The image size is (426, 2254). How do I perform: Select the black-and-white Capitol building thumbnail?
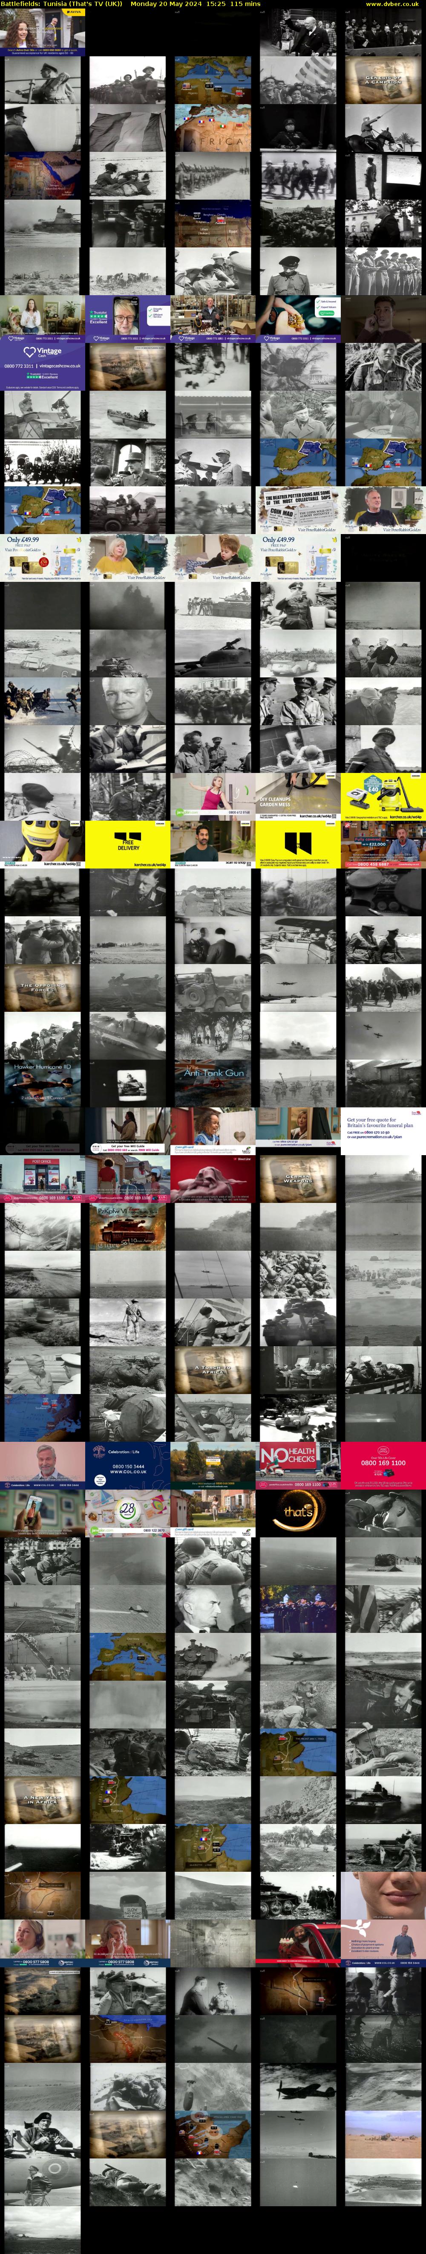pos(299,366)
